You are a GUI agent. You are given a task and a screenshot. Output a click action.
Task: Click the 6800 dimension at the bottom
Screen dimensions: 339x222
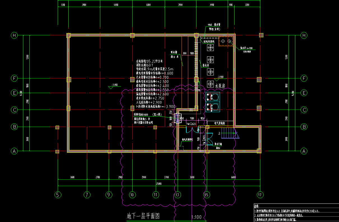point(233,177)
